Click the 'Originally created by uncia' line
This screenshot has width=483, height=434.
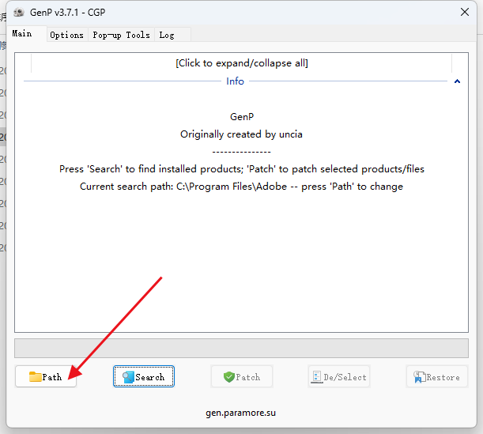(x=242, y=134)
